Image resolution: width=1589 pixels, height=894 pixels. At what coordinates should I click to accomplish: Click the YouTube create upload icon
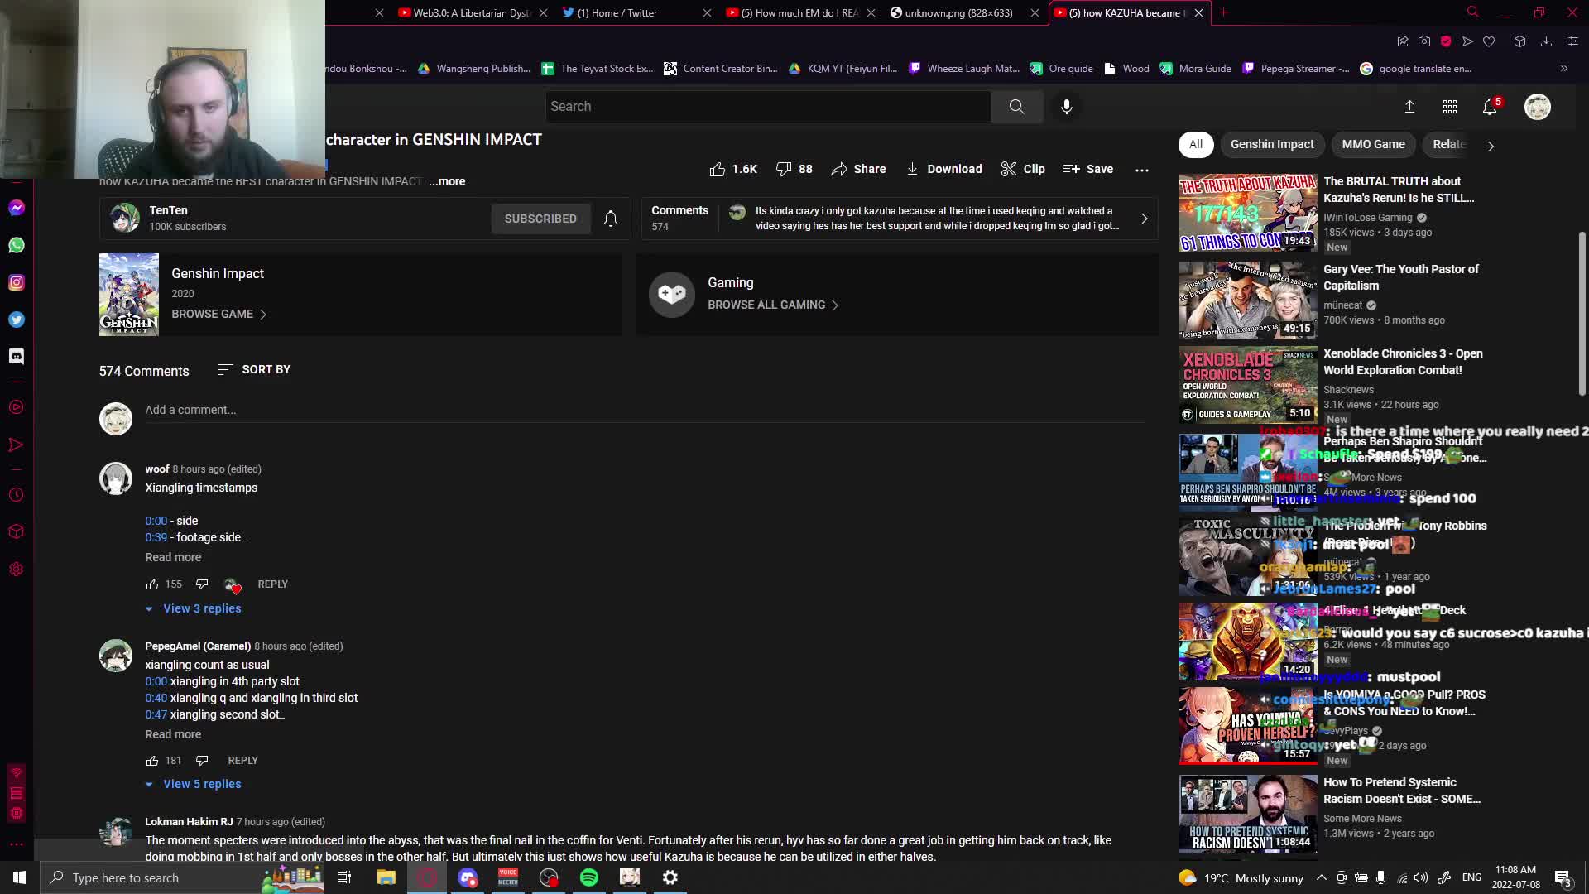tap(1409, 106)
